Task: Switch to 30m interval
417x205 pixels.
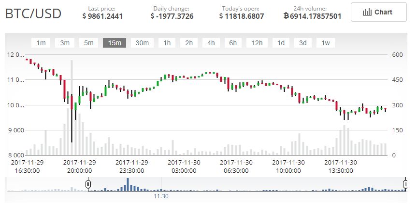Action: [142, 43]
